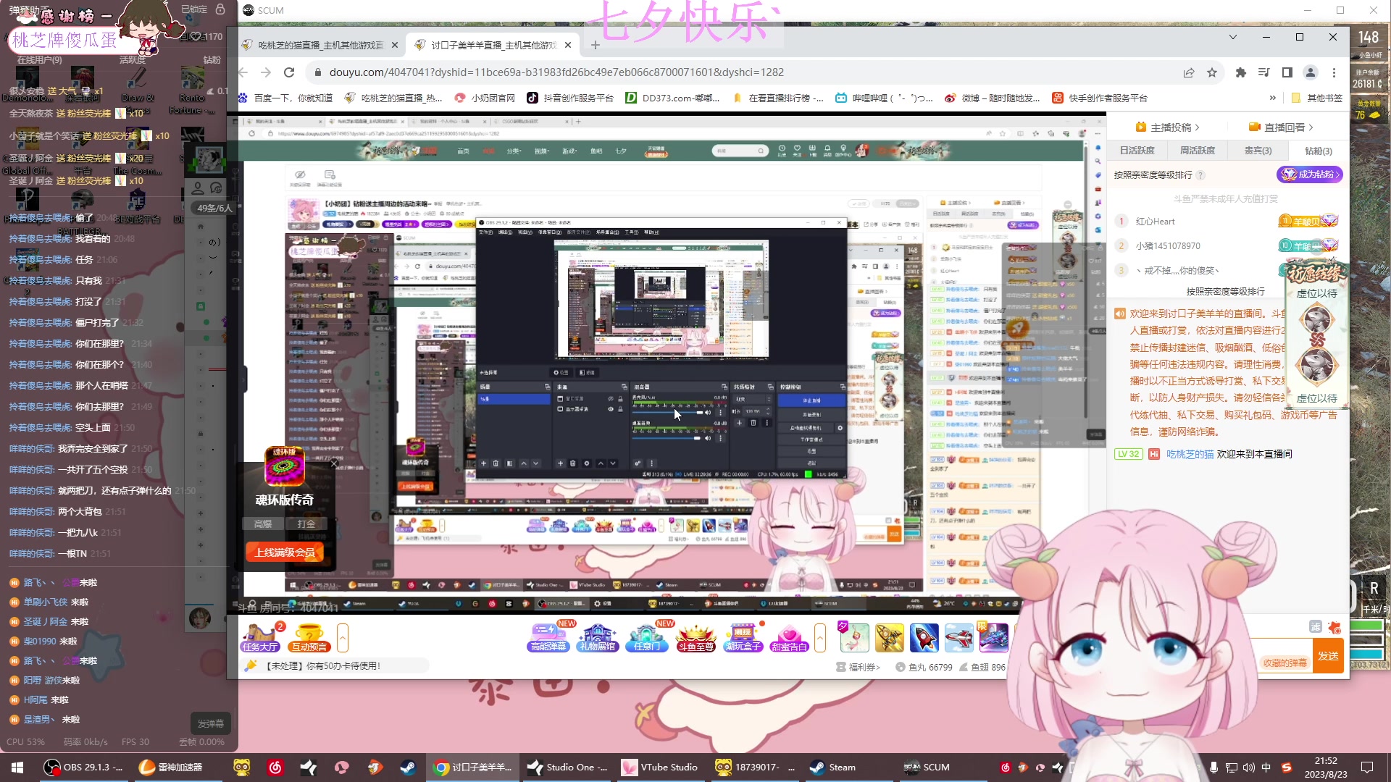
Task: Open the 快手创作者服务平台 bookmark
Action: 1100,98
